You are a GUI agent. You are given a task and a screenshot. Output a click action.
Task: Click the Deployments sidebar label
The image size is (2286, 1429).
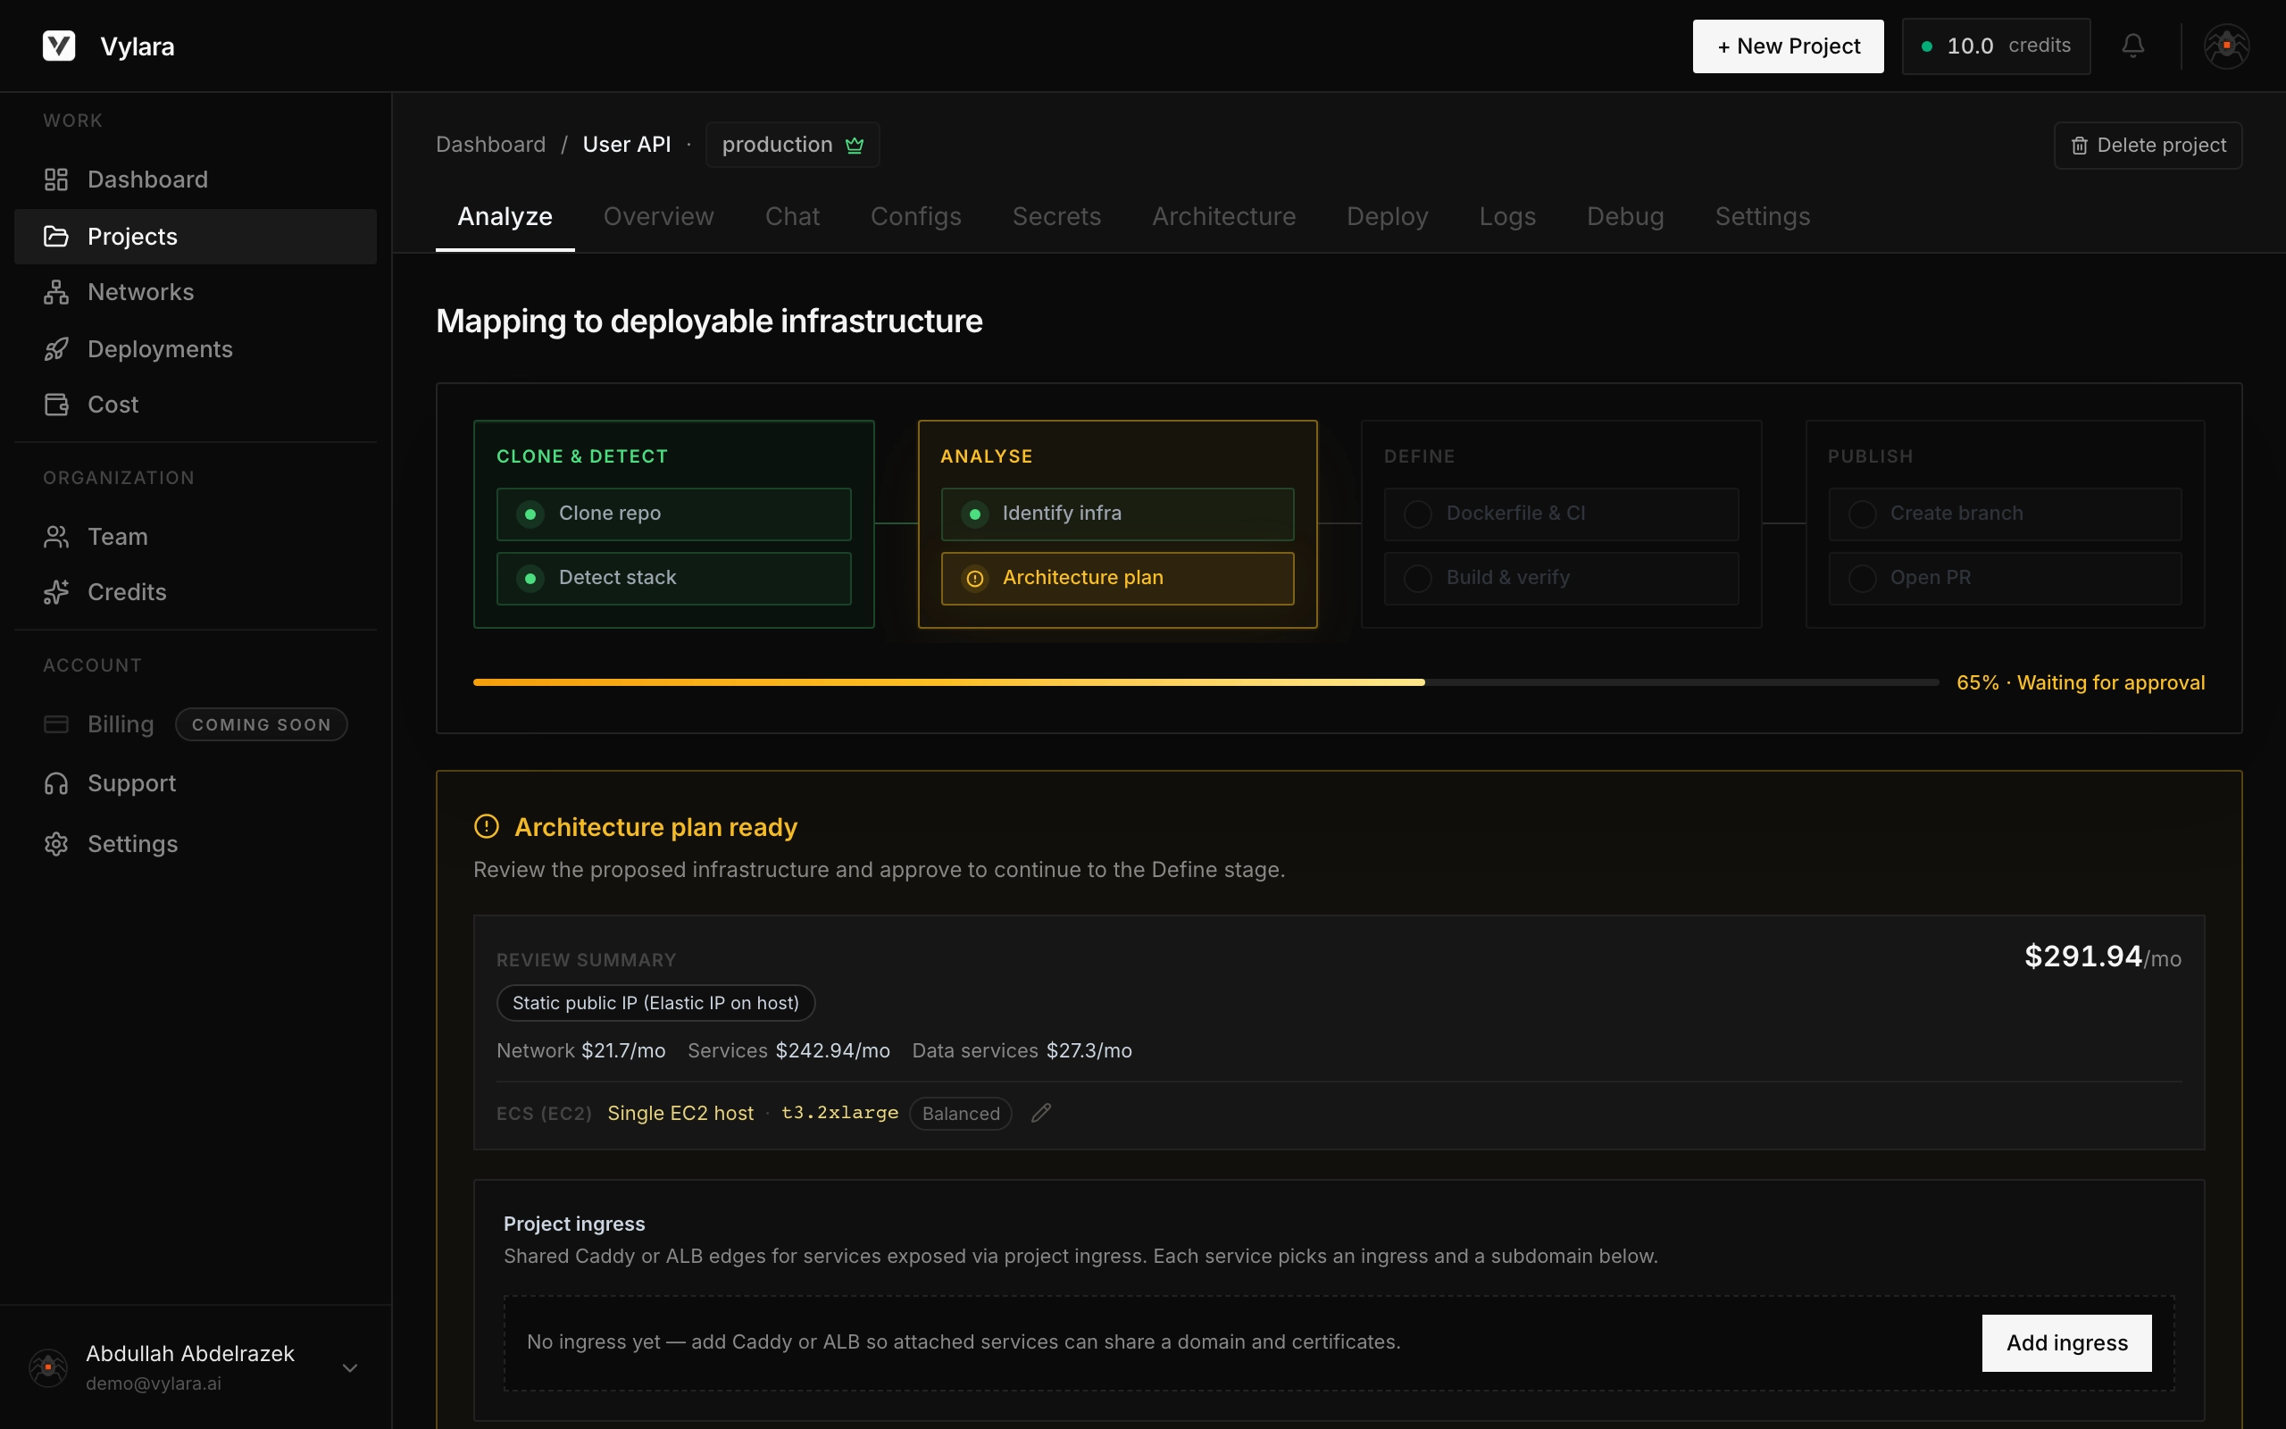(x=160, y=348)
